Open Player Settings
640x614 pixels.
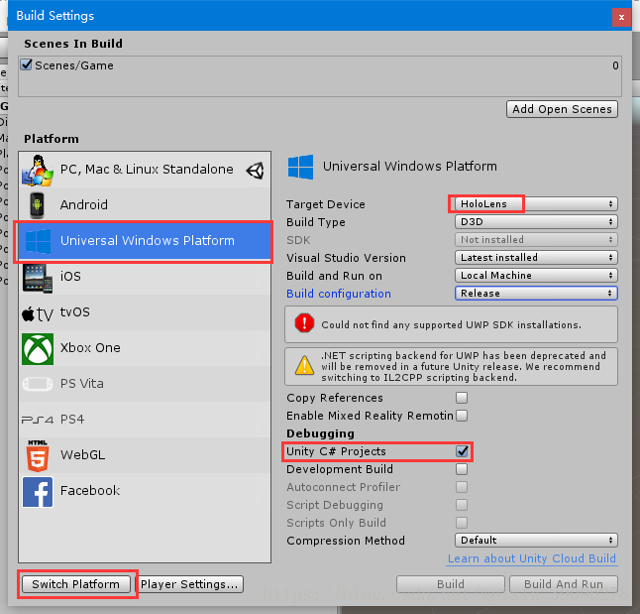[189, 584]
